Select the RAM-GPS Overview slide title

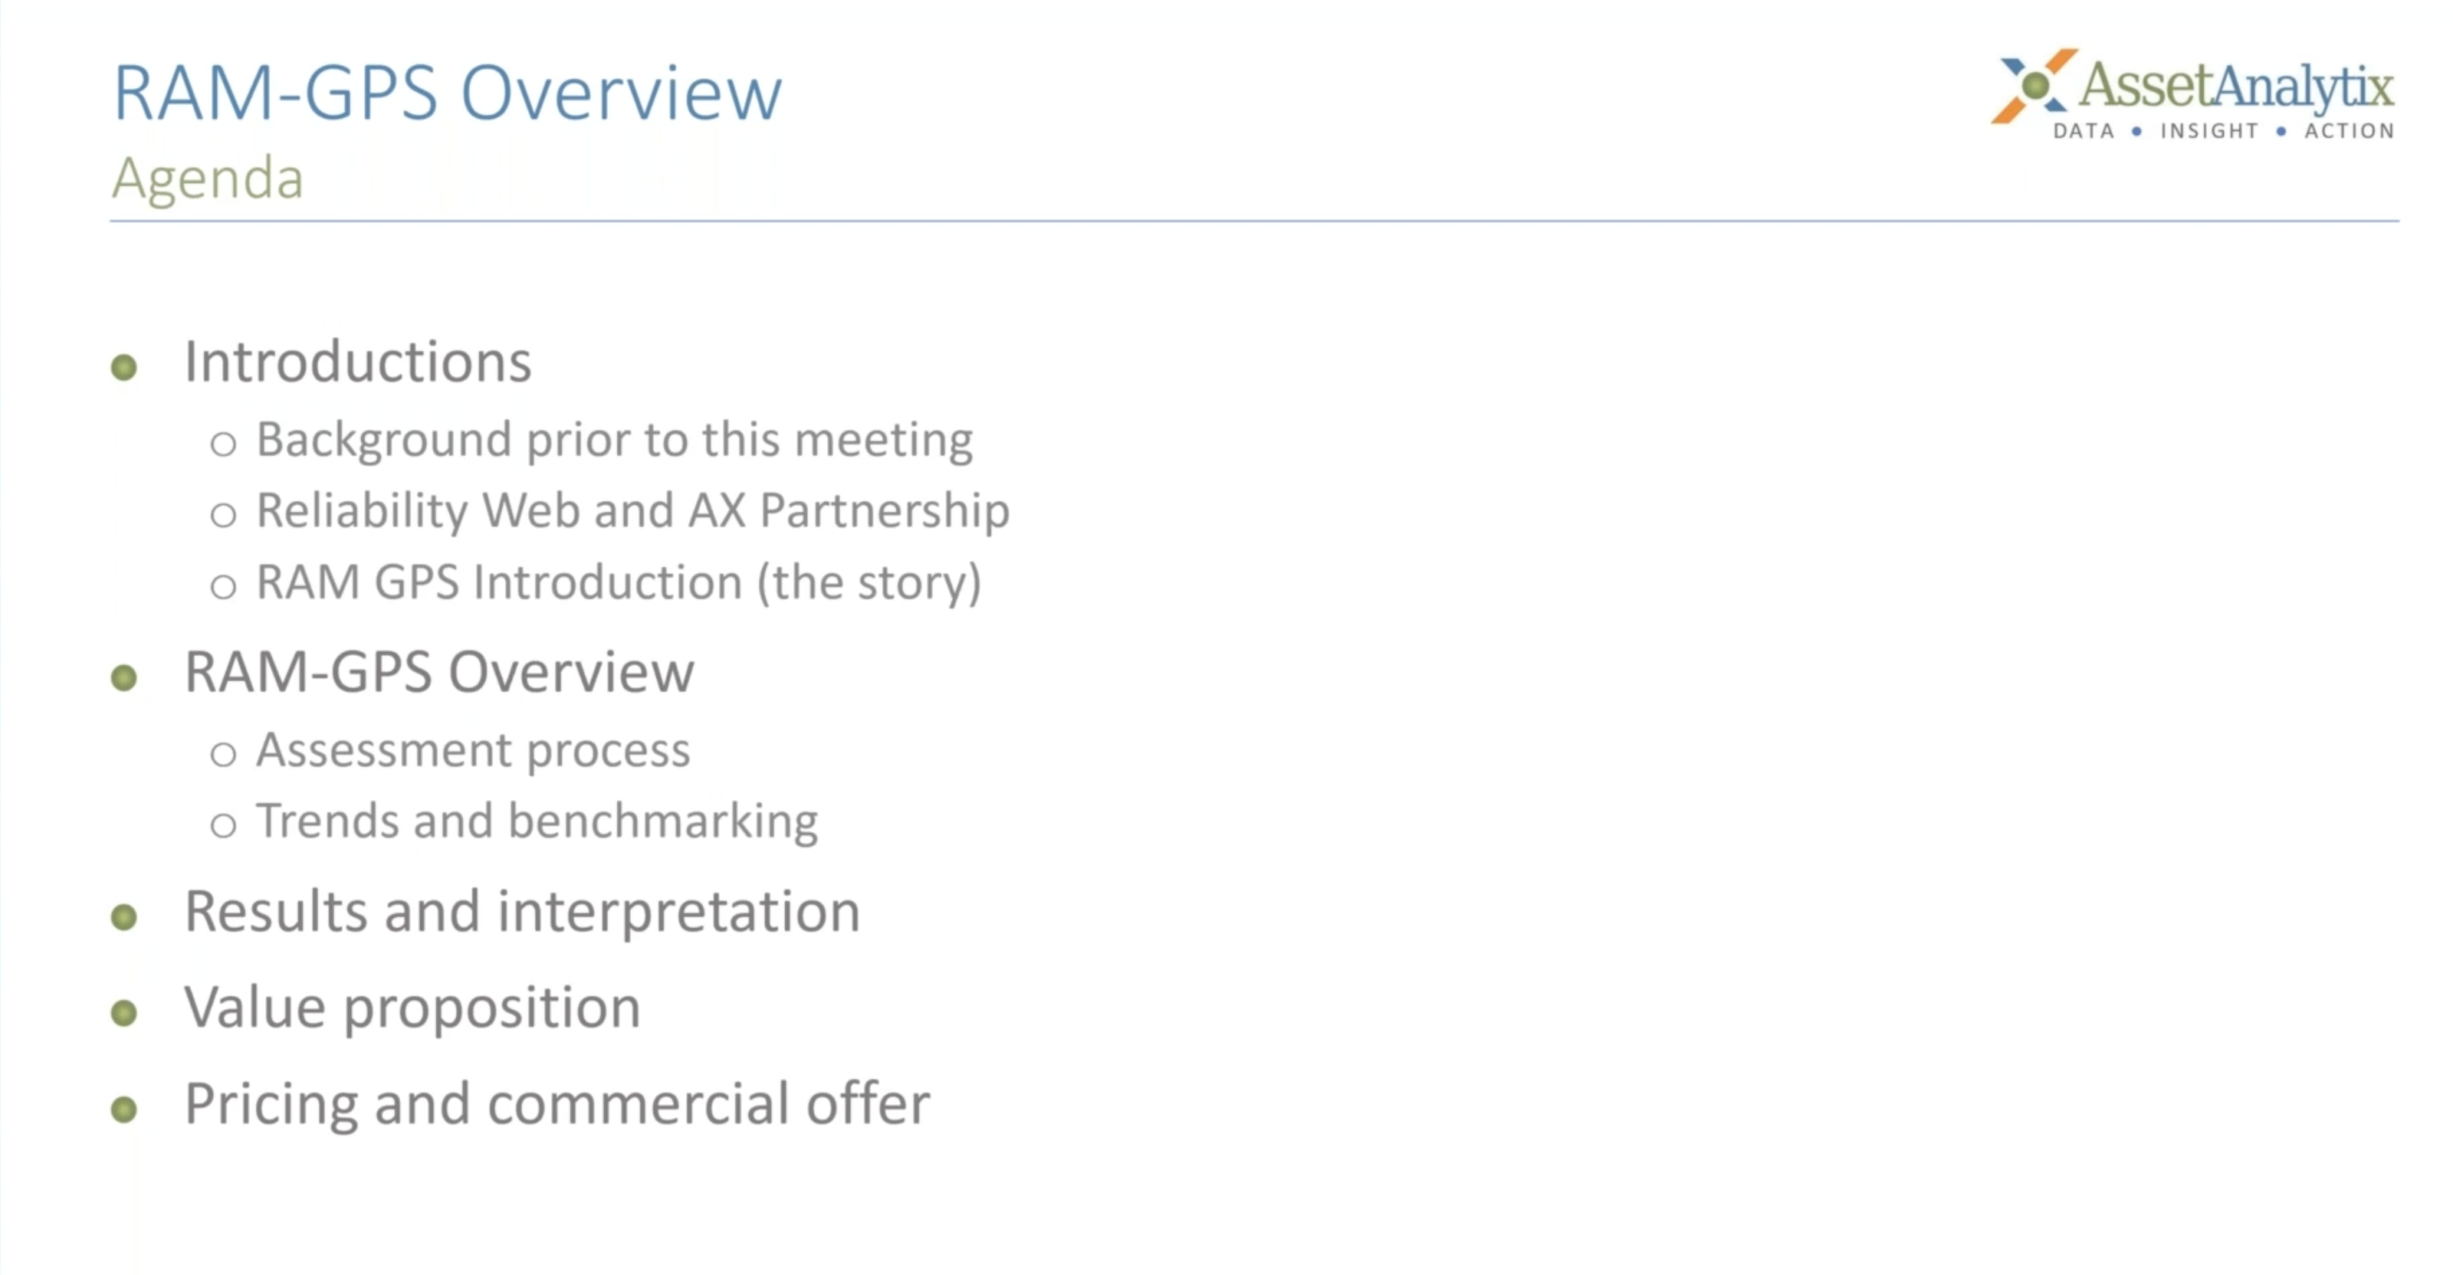click(448, 93)
